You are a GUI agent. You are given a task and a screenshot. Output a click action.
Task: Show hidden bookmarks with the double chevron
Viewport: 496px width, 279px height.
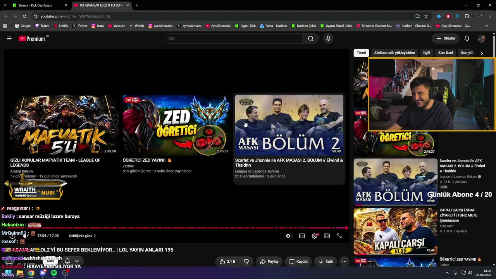pyautogui.click(x=487, y=26)
